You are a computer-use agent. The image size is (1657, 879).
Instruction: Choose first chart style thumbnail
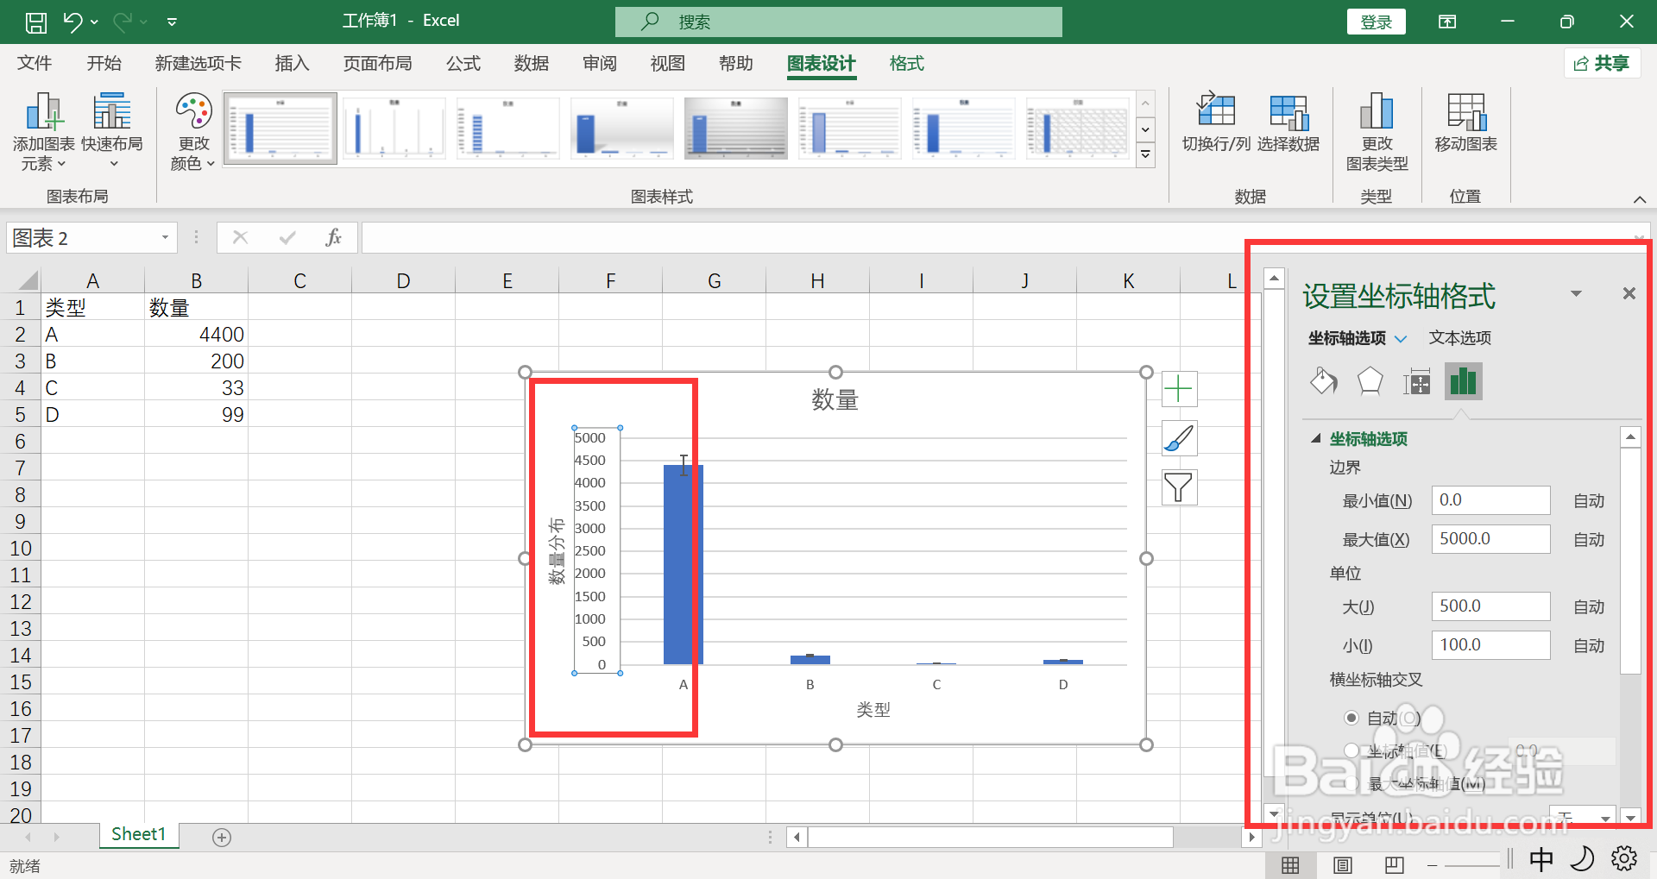tap(280, 129)
